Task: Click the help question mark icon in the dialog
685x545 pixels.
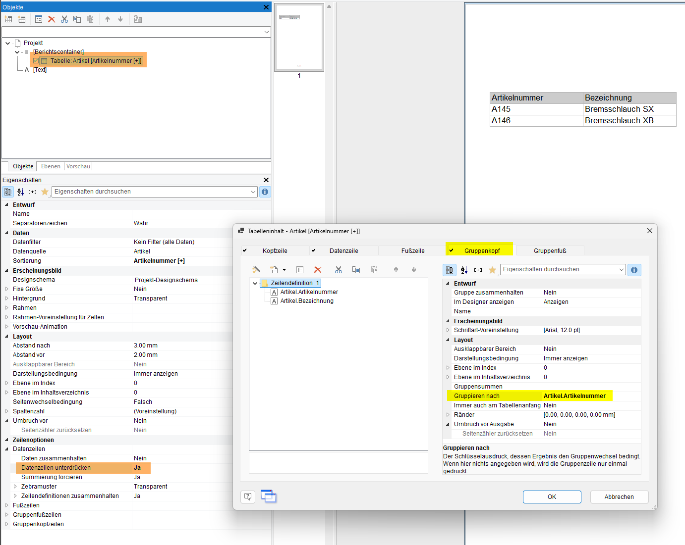Action: point(248,496)
